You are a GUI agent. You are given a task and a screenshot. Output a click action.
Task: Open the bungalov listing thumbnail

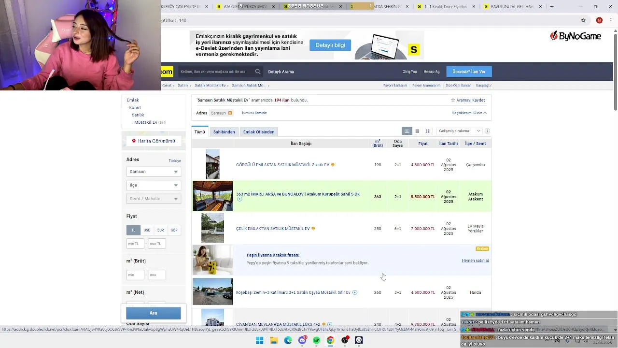point(212,196)
